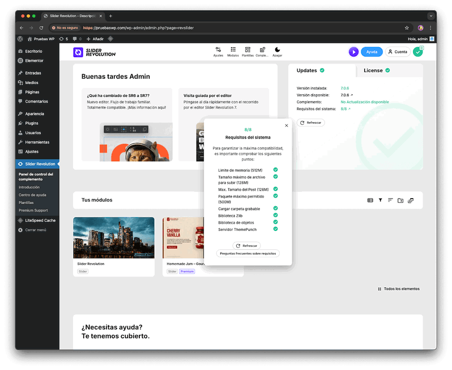Open available version 7.0.6 link

347,95
